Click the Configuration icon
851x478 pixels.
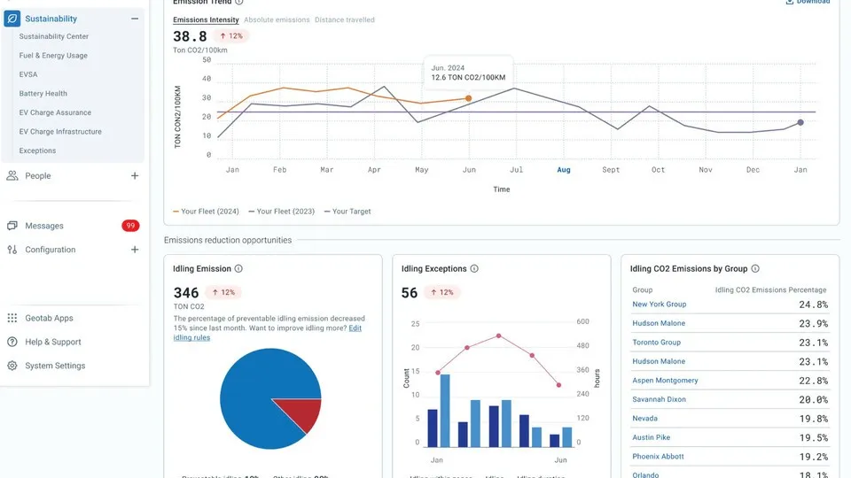[12, 250]
